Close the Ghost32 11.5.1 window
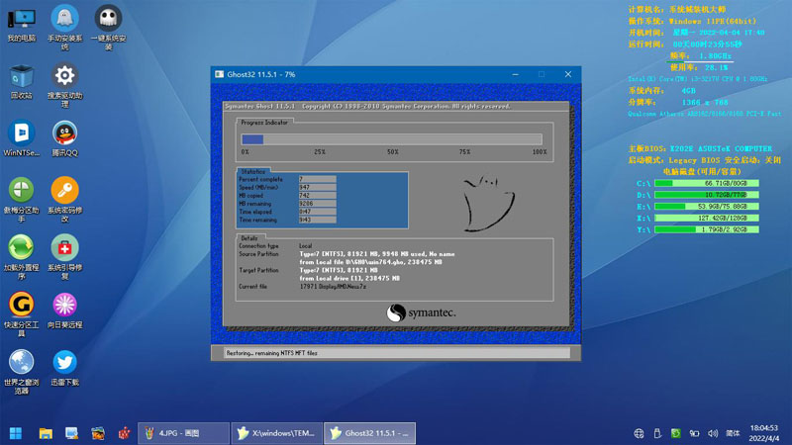 (567, 74)
